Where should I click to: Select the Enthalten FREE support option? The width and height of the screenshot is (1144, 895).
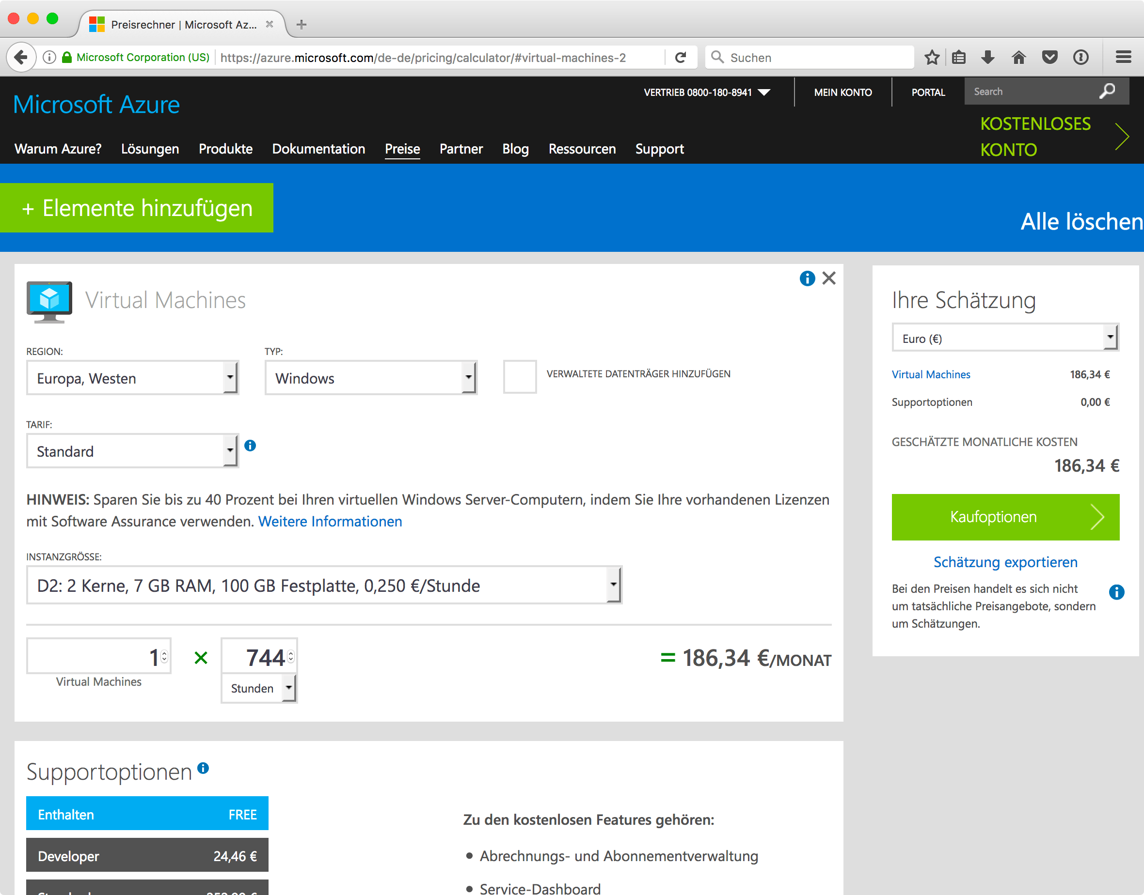coord(147,814)
